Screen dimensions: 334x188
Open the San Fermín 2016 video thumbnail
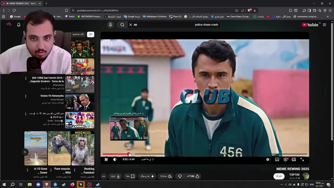pos(80,84)
